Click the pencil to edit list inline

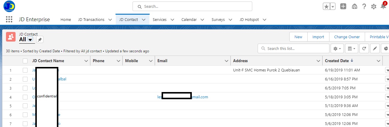pyautogui.click(x=375, y=48)
